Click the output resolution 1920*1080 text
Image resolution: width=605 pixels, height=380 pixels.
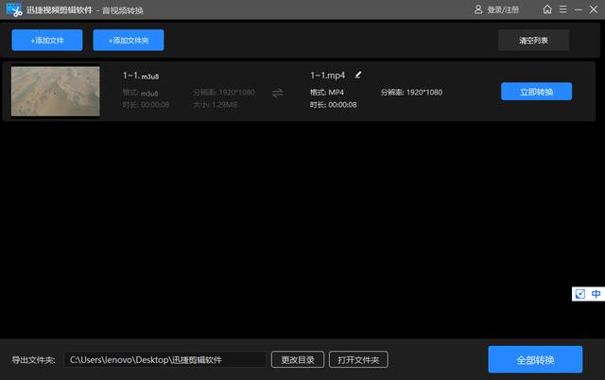point(424,93)
